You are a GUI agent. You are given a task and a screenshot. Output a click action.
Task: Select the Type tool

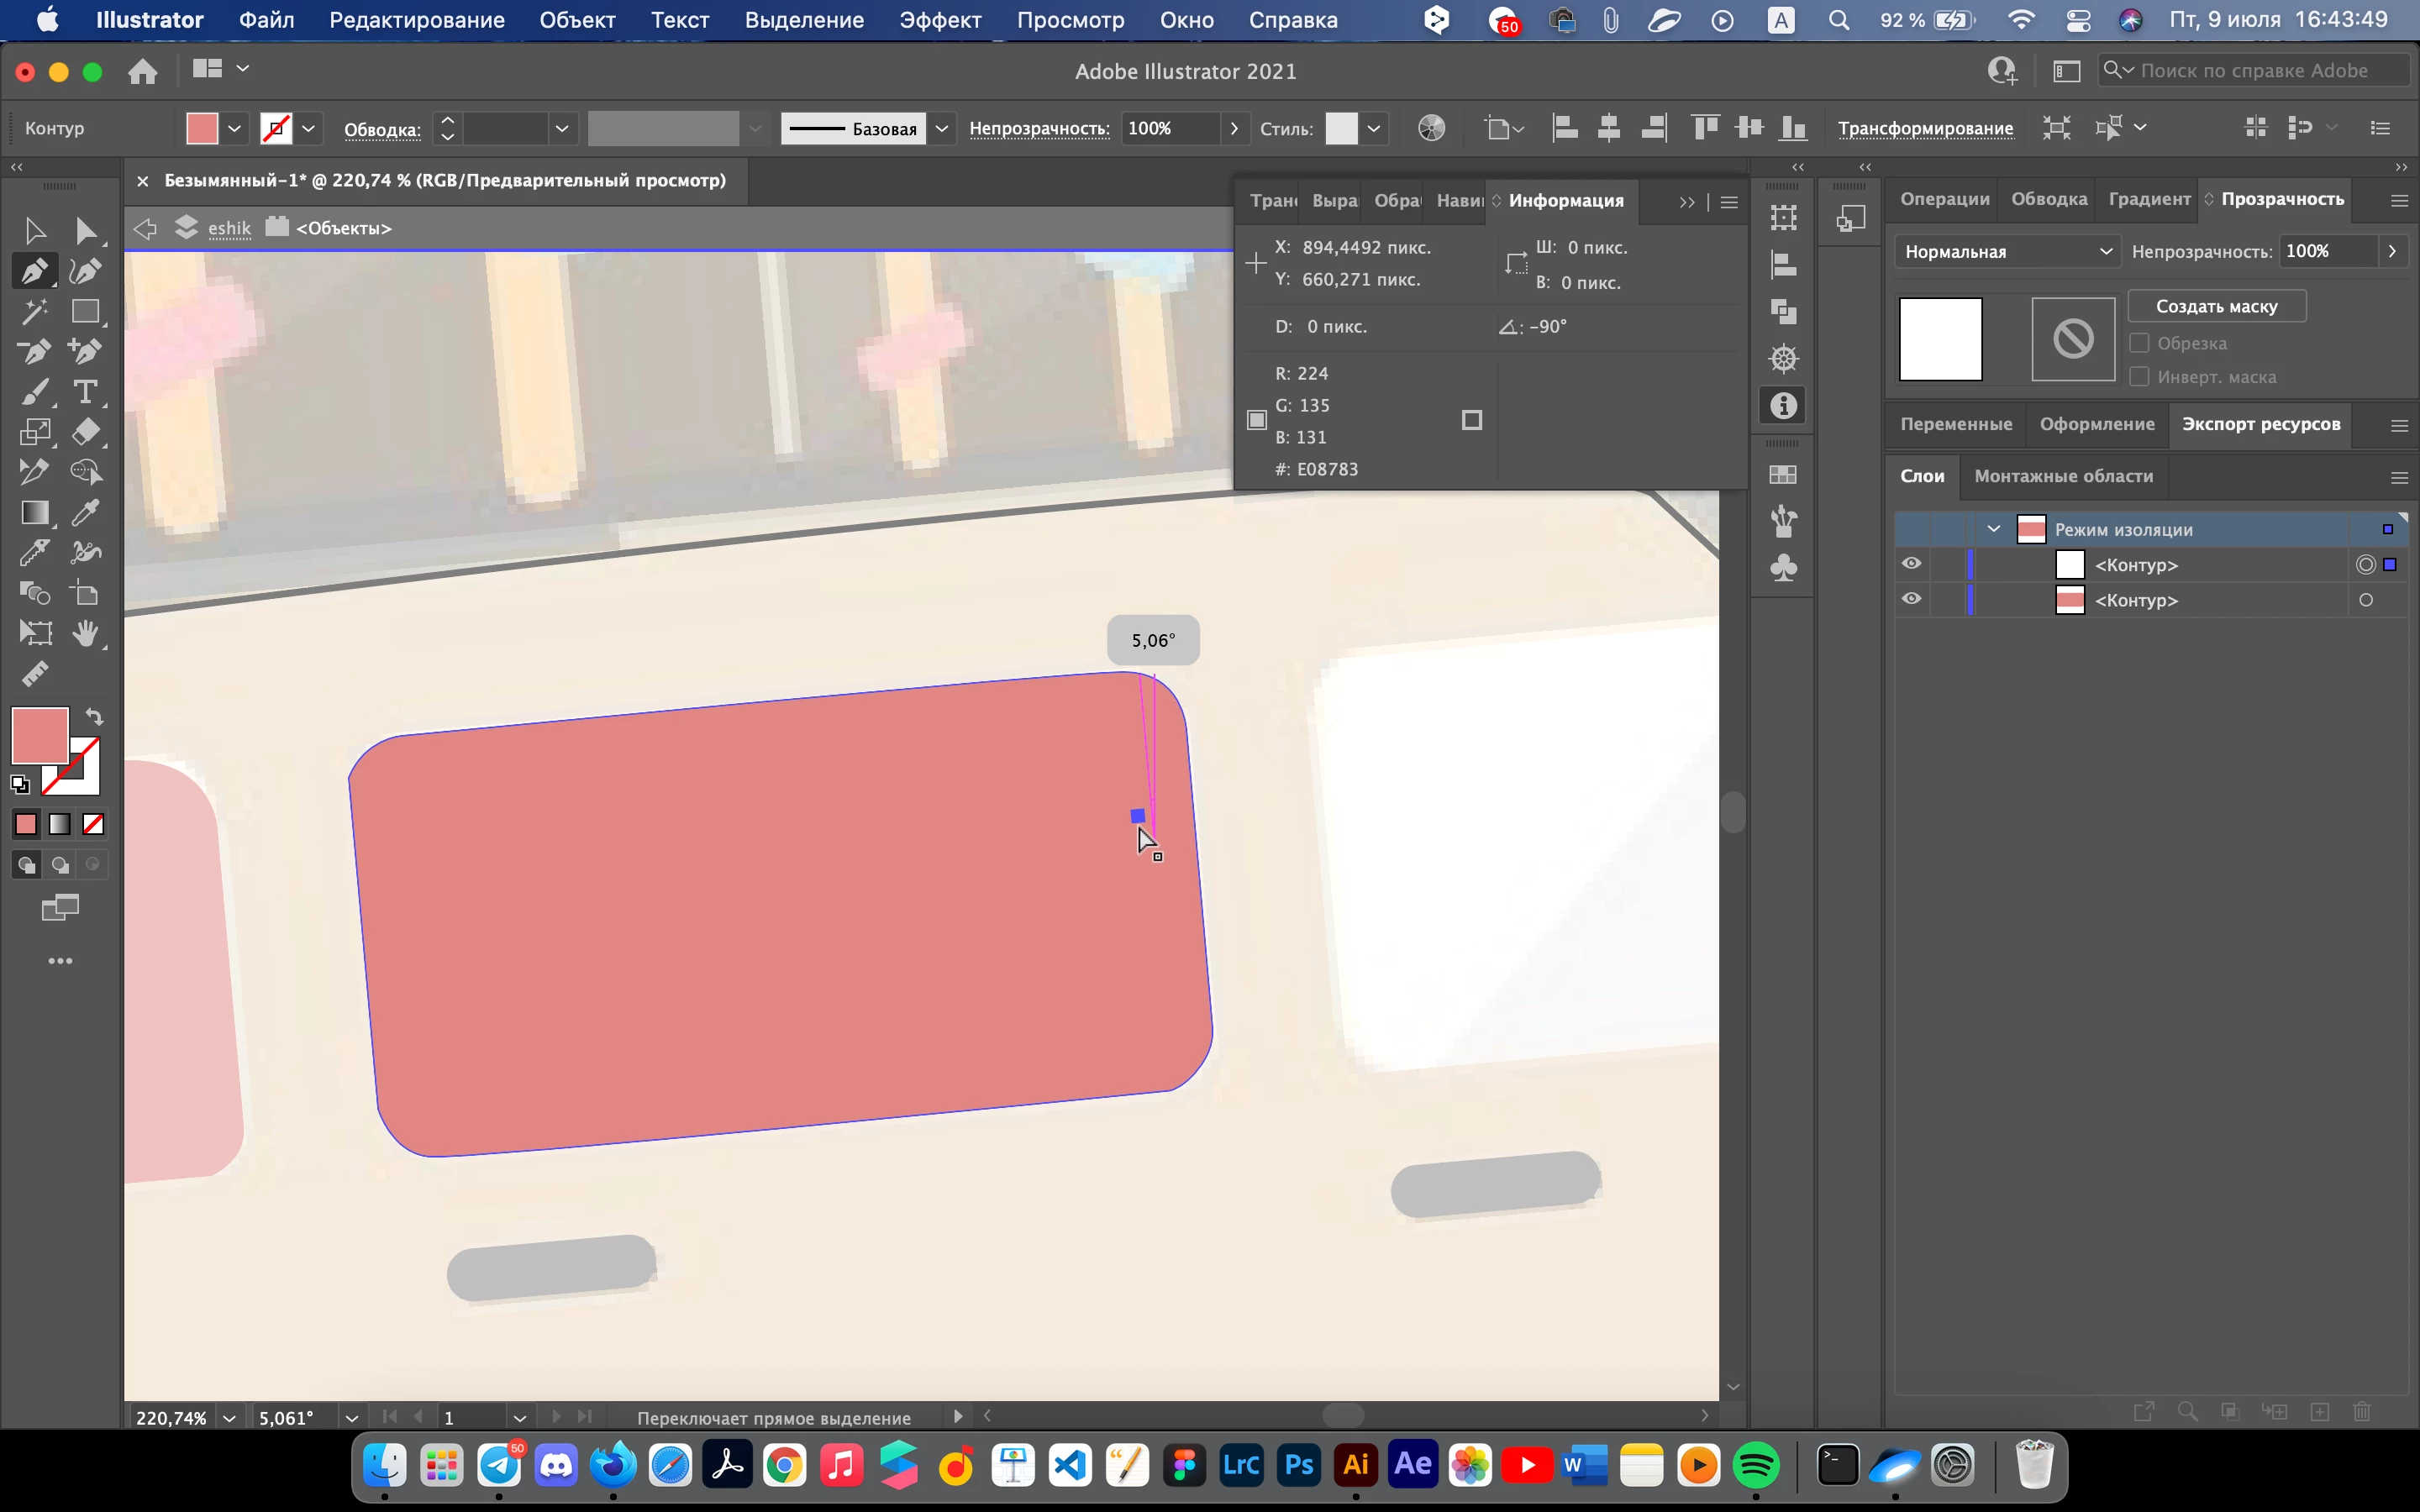tap(85, 391)
